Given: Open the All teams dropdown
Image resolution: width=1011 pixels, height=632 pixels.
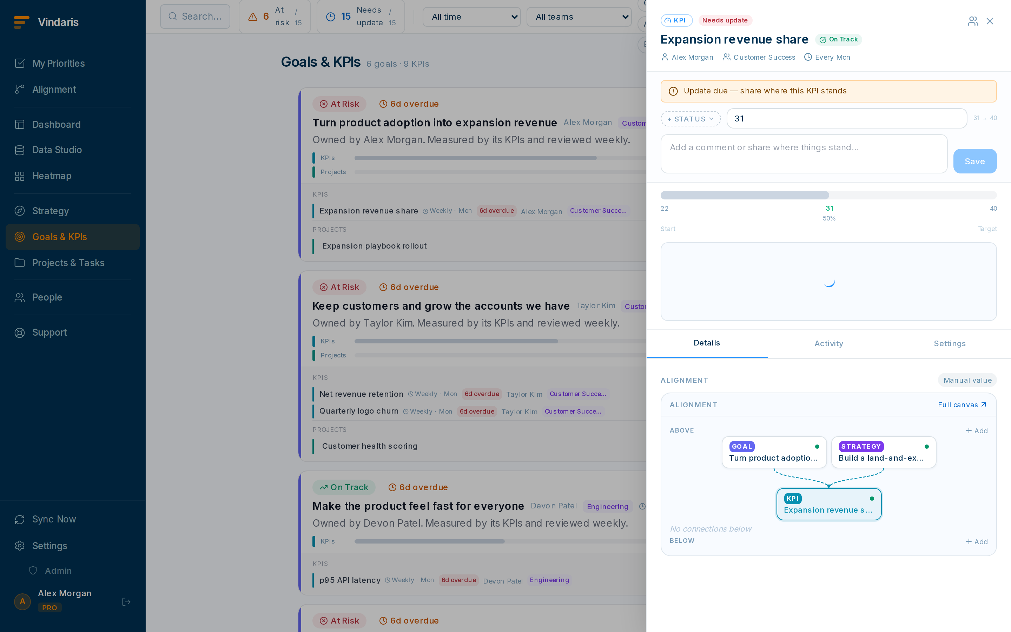Looking at the screenshot, I should (x=579, y=17).
